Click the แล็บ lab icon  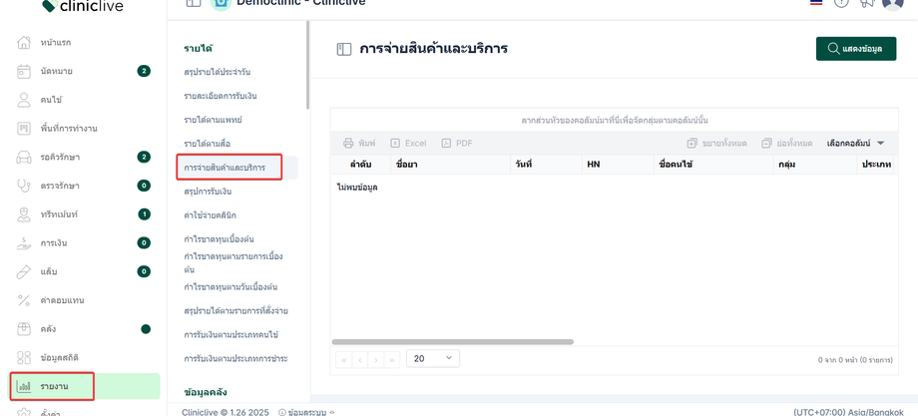[23, 272]
